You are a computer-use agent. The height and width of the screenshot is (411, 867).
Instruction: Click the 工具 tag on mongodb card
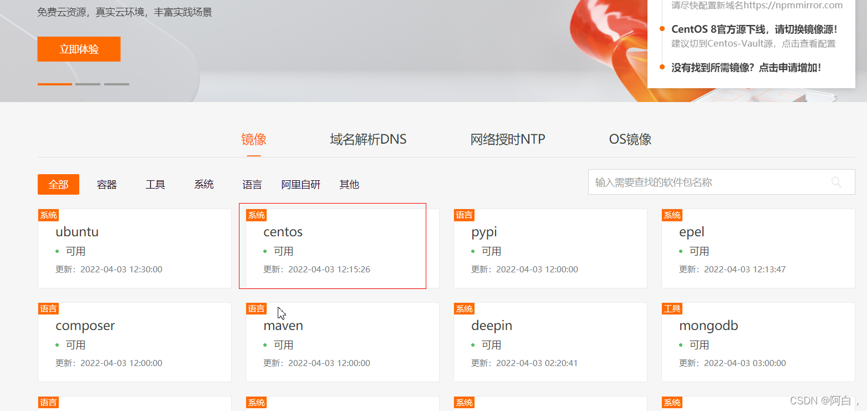point(672,309)
